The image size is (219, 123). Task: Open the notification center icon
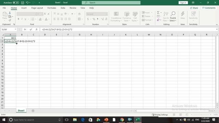click(x=214, y=120)
